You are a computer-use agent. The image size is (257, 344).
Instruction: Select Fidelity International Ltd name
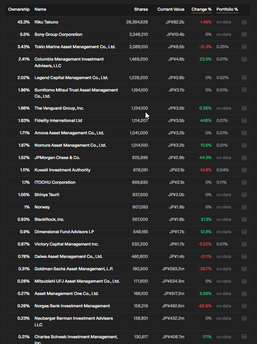pyautogui.click(x=58, y=120)
